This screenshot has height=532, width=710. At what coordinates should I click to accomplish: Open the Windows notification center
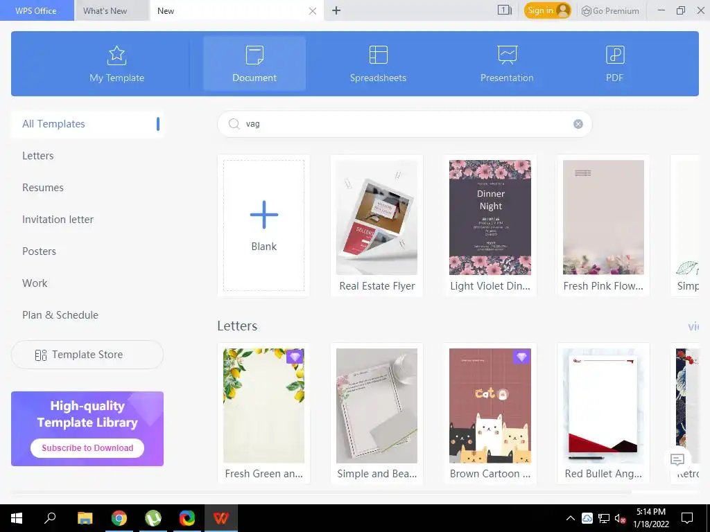coord(687,518)
